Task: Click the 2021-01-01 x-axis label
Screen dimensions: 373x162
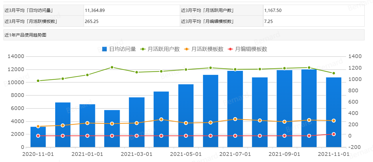Action: (87, 154)
